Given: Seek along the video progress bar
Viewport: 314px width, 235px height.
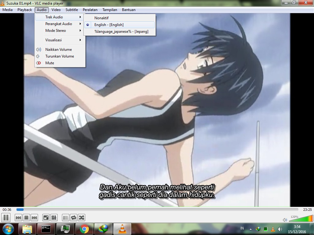Looking at the screenshot, I should [157, 209].
